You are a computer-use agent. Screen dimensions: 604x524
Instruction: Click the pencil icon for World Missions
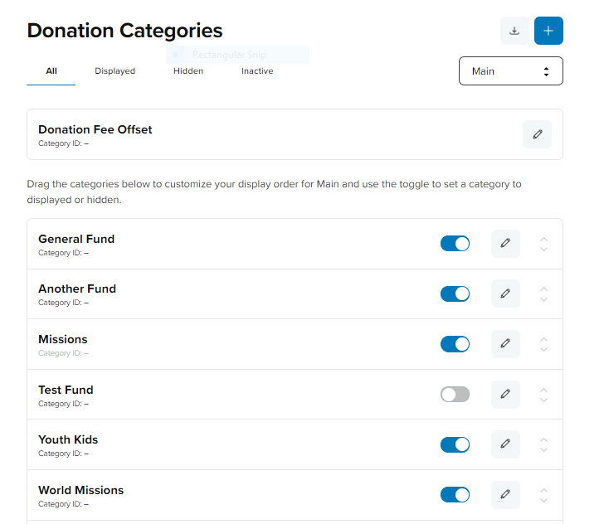(x=505, y=495)
